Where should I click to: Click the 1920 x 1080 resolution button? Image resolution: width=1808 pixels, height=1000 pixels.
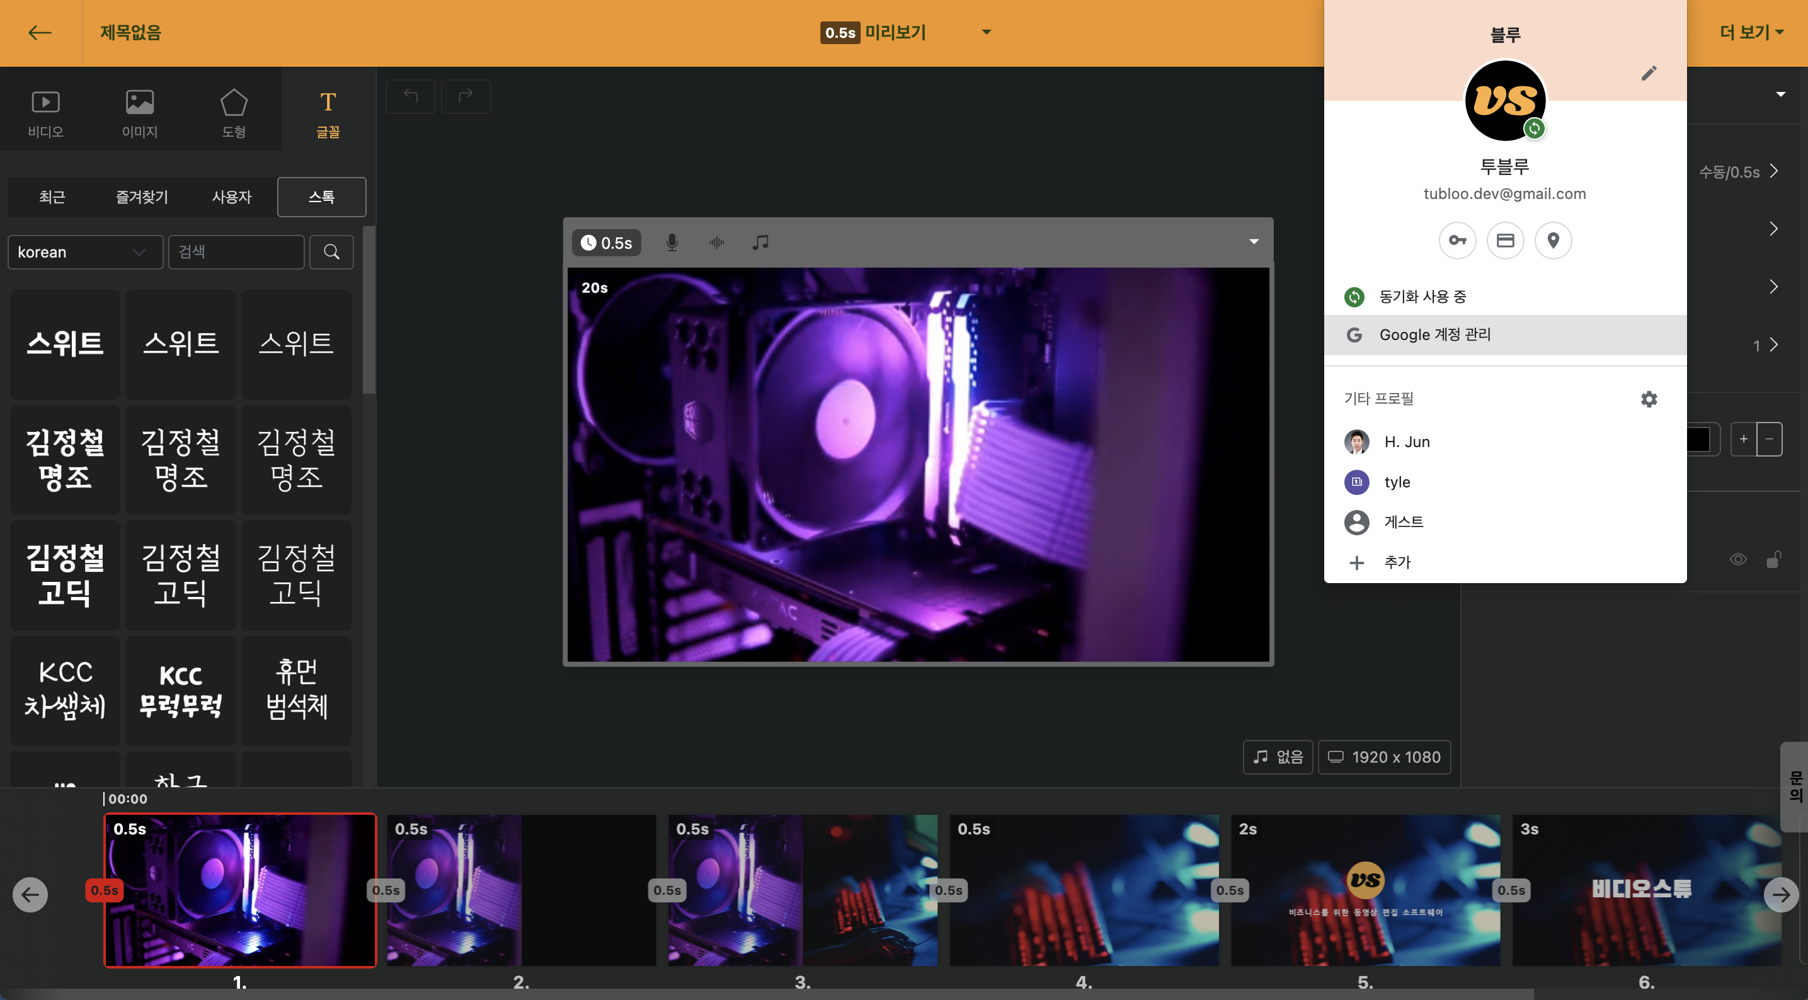tap(1384, 757)
